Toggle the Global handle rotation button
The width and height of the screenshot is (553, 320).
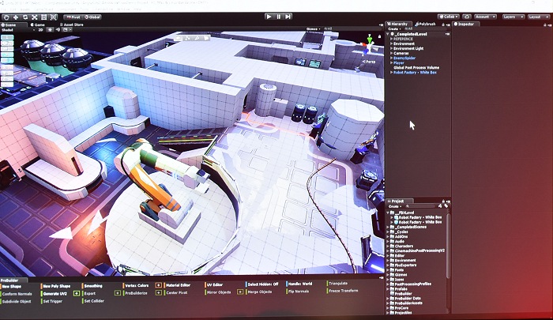(92, 17)
